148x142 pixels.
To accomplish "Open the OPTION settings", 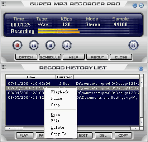I will (x=26, y=57).
